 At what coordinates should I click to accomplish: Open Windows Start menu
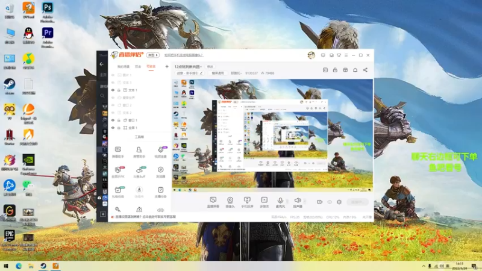point(6,266)
